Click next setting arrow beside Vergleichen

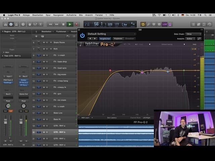click(x=95, y=39)
